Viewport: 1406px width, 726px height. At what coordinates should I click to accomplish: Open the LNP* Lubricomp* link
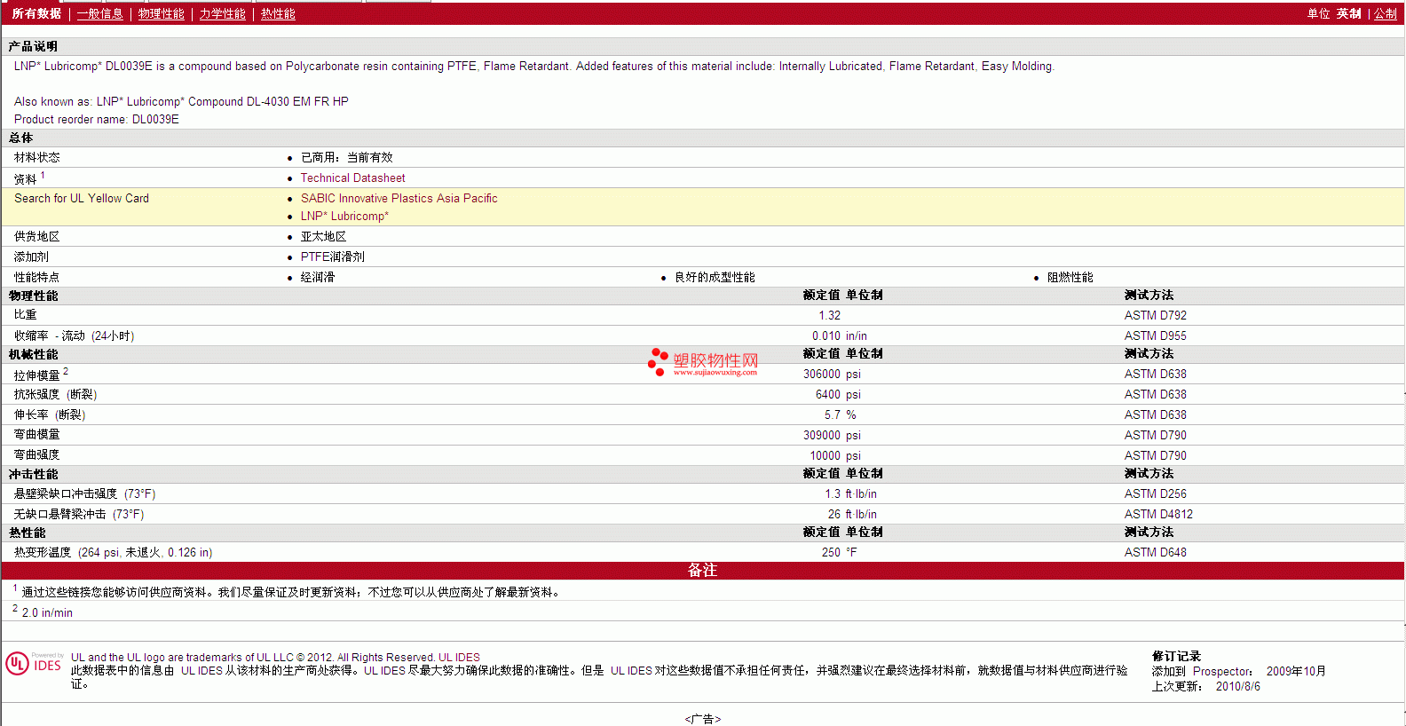(x=344, y=216)
